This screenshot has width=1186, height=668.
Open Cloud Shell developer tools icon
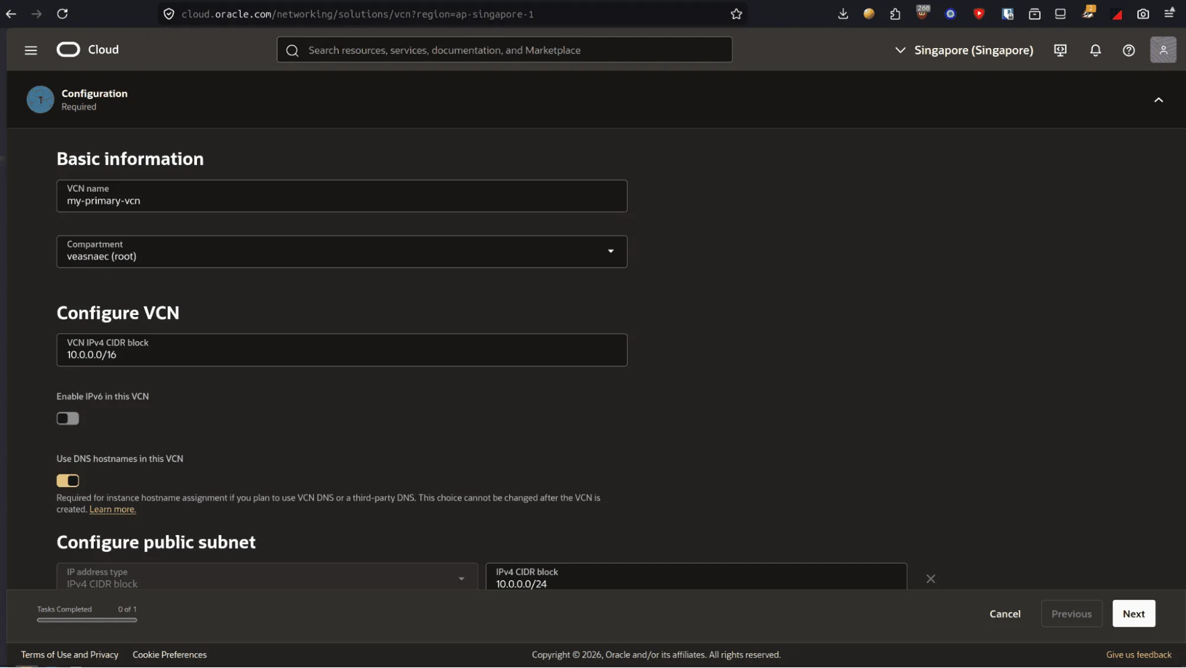coord(1060,50)
